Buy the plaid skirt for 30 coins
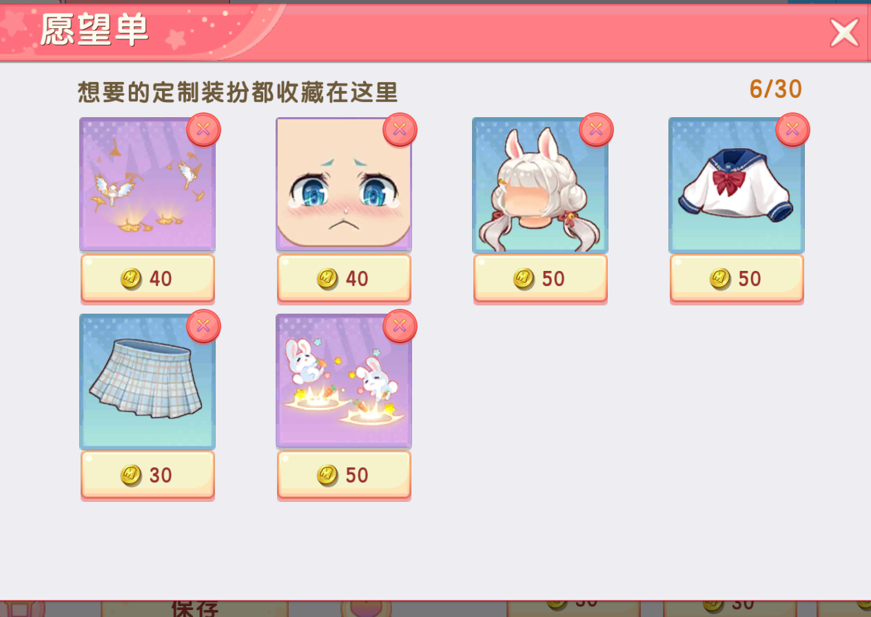The image size is (871, 617). 147,475
